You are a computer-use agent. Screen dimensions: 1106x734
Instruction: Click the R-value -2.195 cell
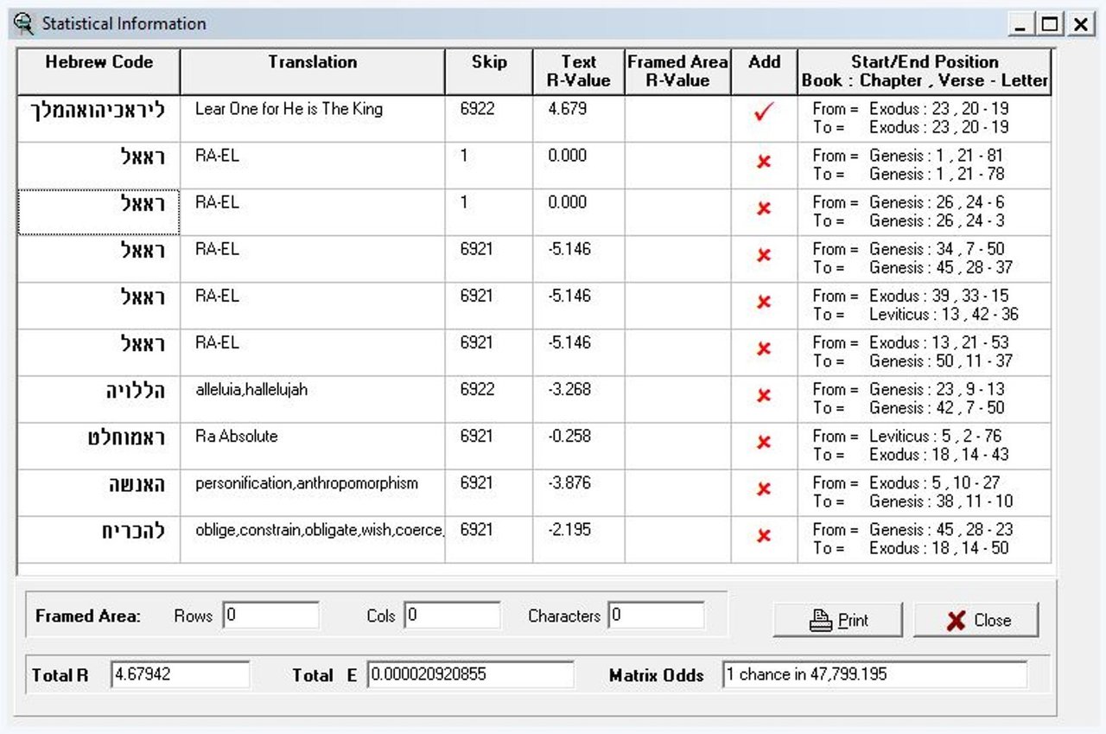578,539
